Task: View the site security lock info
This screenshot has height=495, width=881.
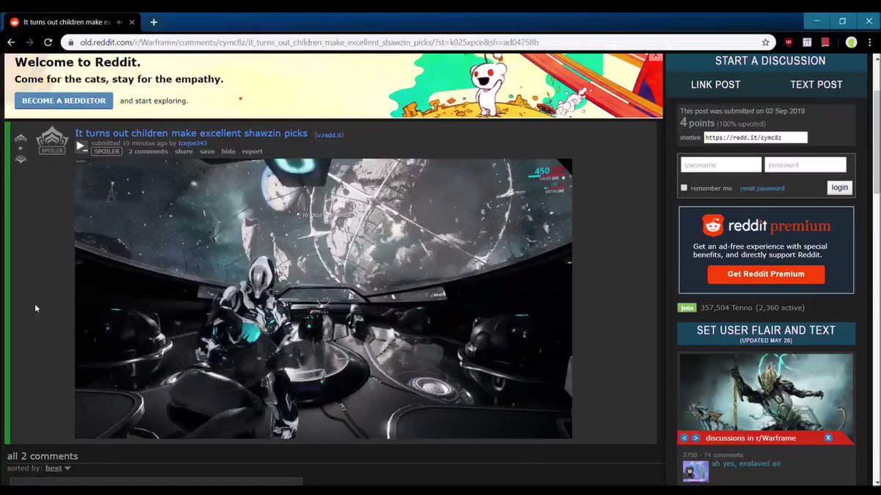Action: point(70,43)
